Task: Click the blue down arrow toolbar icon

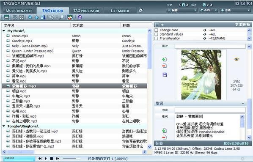Action: (30, 17)
